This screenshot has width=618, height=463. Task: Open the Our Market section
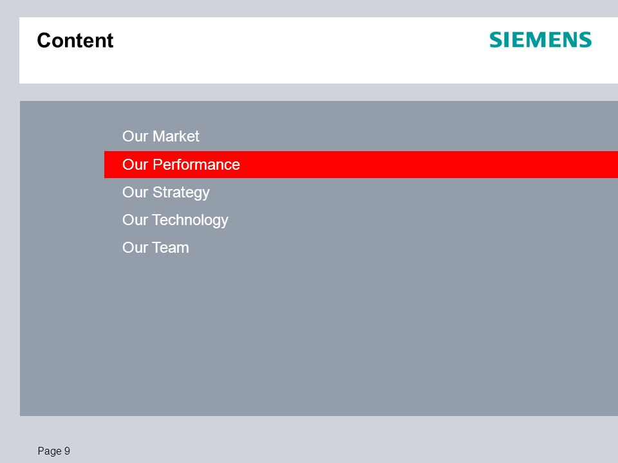pos(161,136)
